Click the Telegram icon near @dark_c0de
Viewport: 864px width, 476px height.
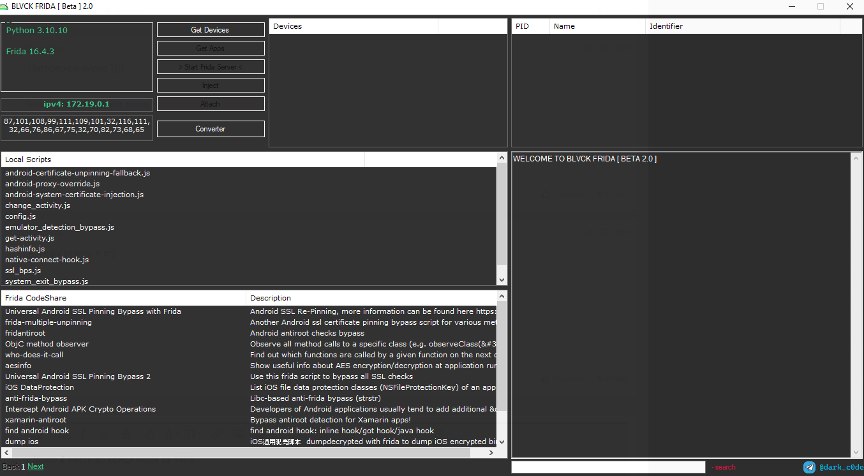(810, 467)
